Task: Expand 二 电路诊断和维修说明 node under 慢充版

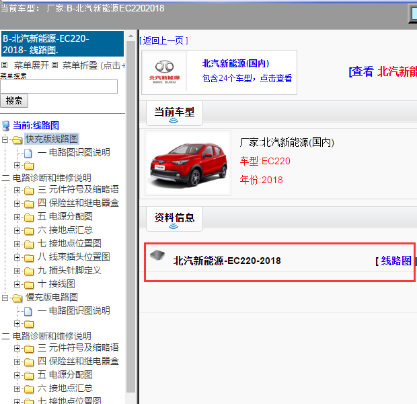Action: (x=17, y=323)
